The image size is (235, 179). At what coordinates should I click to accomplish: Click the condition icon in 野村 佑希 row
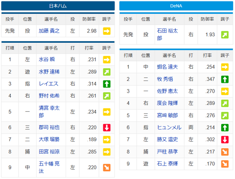pos(107,96)
